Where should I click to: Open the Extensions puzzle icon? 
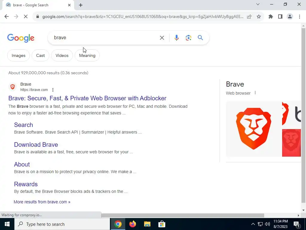[x=271, y=17]
